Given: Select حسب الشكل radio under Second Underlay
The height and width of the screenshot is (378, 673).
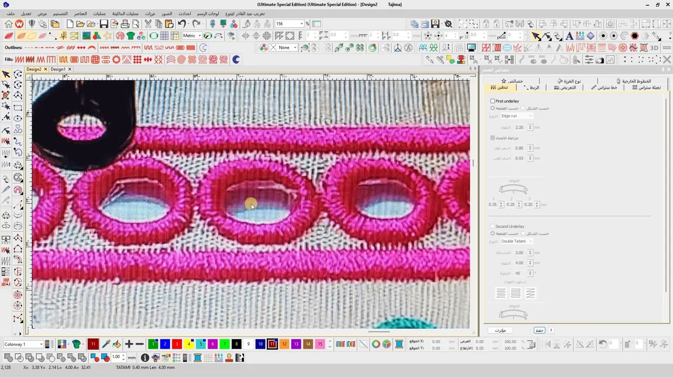Looking at the screenshot, I should click(523, 234).
